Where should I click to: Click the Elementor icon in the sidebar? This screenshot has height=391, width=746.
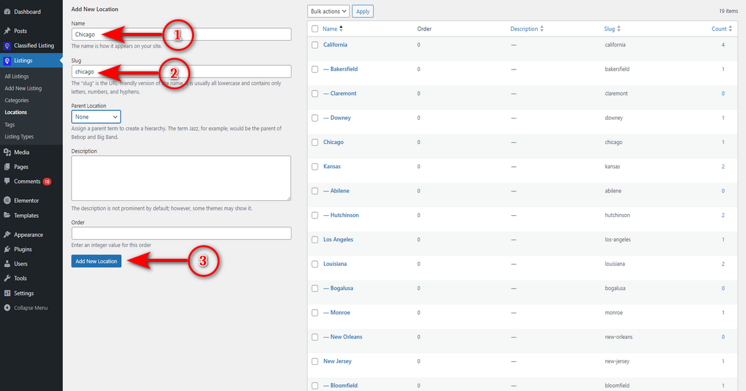click(7, 201)
